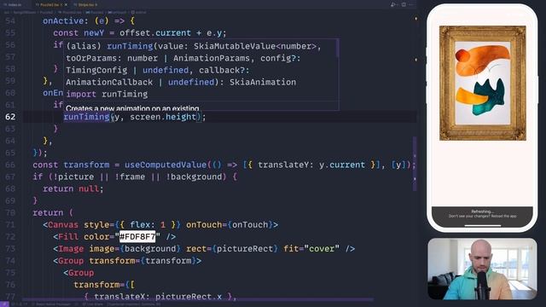Click {onTouch} prop value on line 71

pyautogui.click(x=250, y=225)
